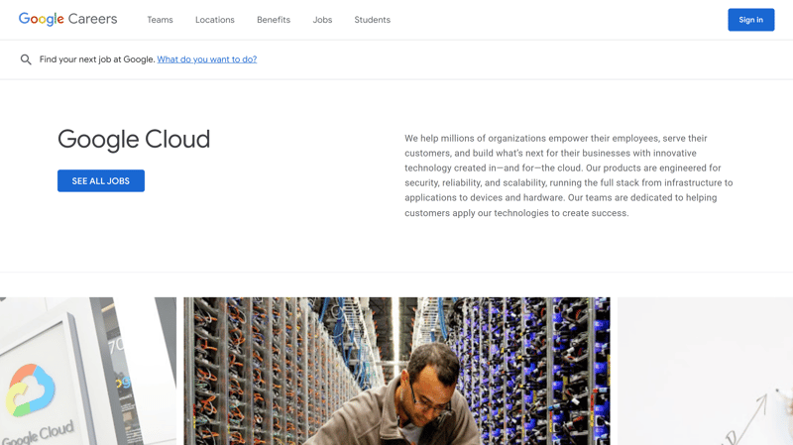Click the Sign in button
Screen dimensions: 793x445
751,20
